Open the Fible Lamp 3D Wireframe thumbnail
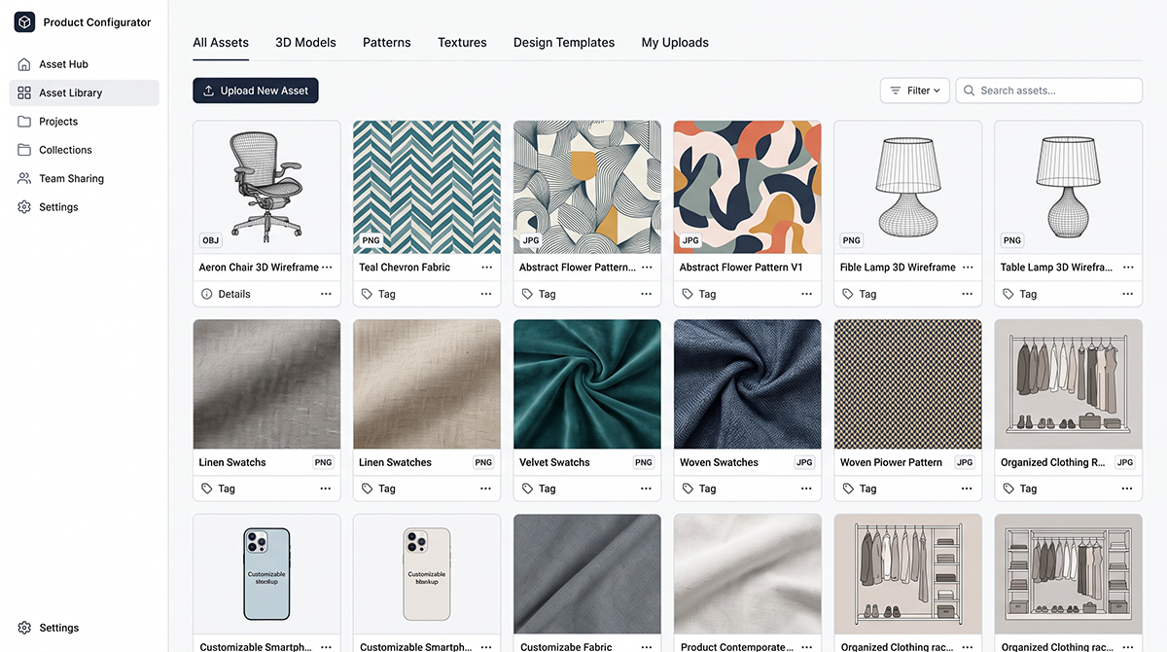Screen dimensions: 1167x652 [x=908, y=187]
